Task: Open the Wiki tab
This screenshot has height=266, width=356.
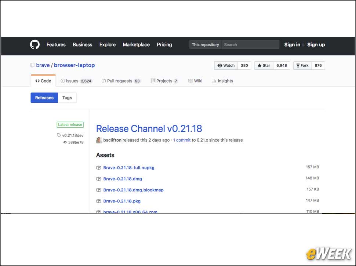Action: (x=195, y=81)
